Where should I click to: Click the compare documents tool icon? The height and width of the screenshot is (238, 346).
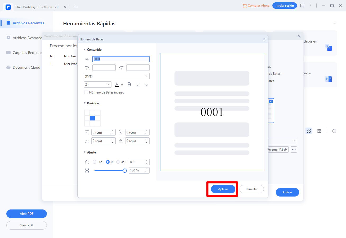329,79
